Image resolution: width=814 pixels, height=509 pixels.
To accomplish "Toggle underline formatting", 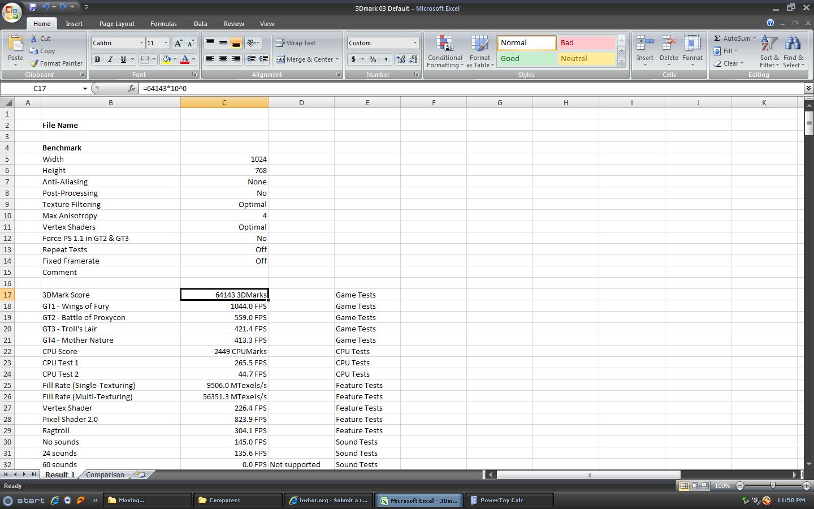I will [x=123, y=59].
